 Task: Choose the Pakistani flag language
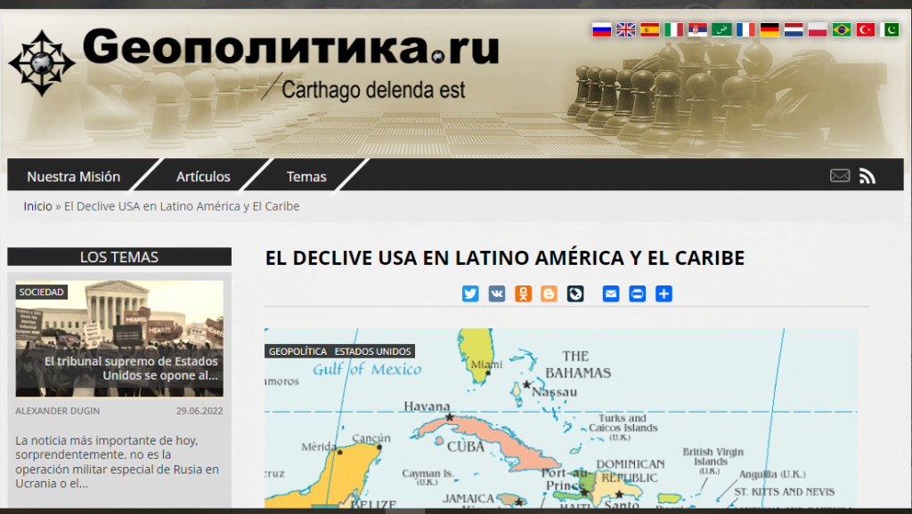890,29
